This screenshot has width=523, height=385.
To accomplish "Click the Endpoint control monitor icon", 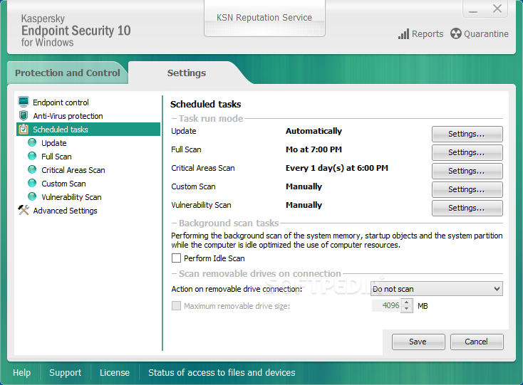I will (24, 102).
